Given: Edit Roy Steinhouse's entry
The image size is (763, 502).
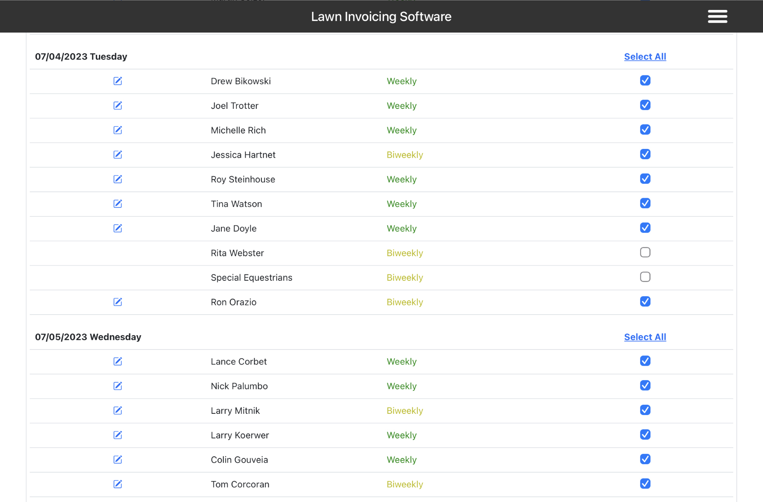Looking at the screenshot, I should tap(118, 179).
